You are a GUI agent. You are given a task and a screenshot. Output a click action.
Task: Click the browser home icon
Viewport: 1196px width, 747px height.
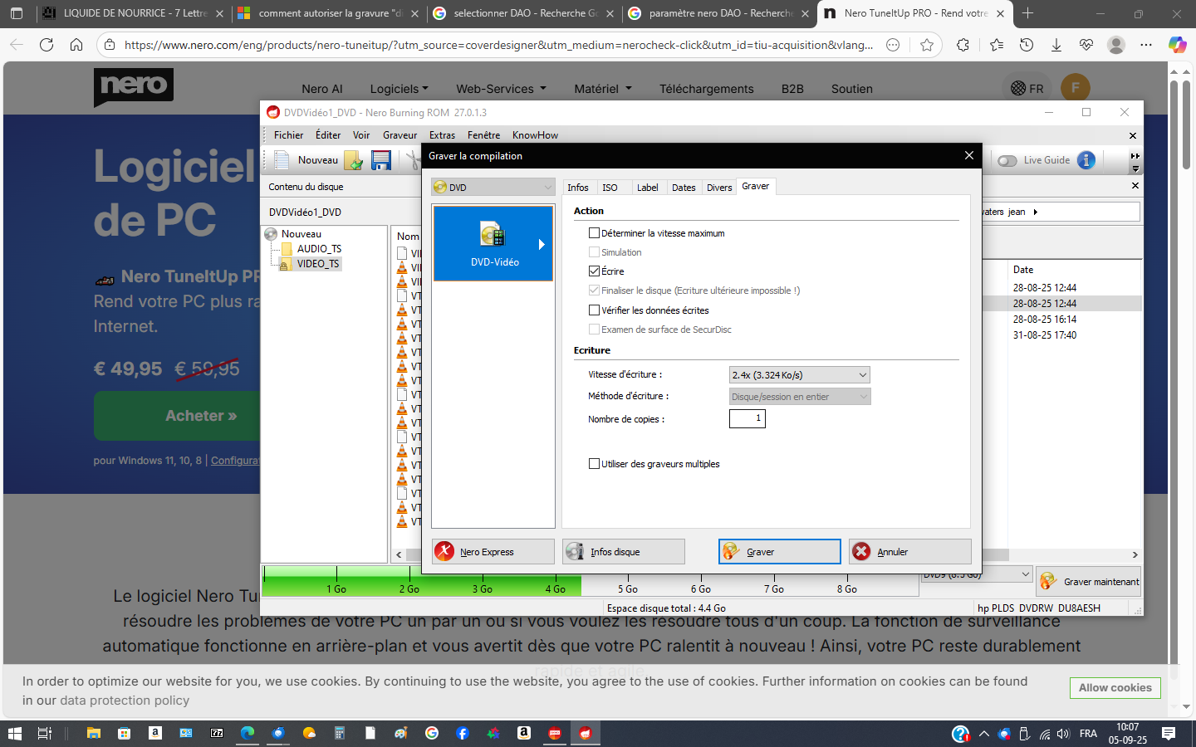76,45
